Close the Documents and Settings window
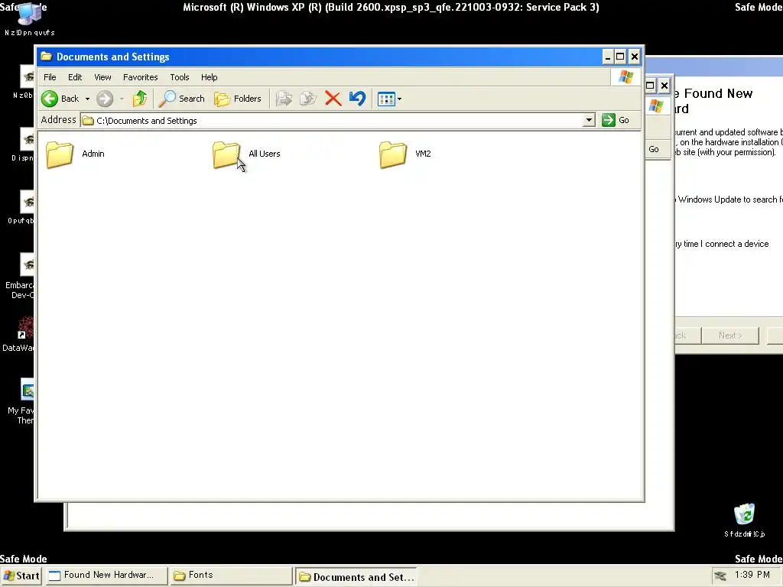 coord(634,57)
